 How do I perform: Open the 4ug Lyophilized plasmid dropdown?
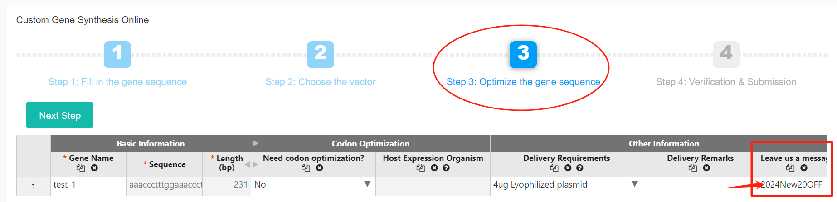pos(635,184)
